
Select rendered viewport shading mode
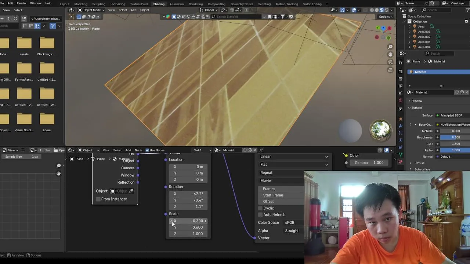[386, 10]
